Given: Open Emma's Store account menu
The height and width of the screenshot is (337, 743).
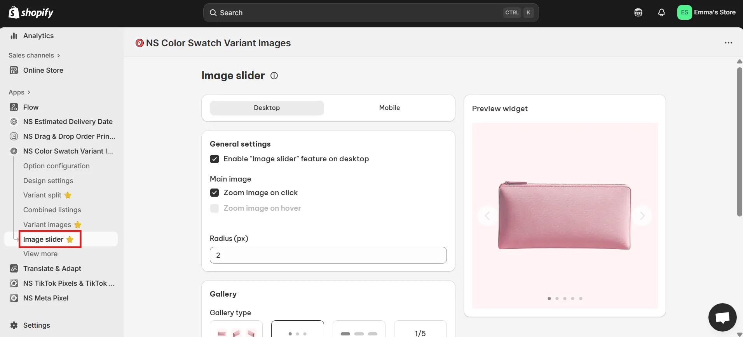Looking at the screenshot, I should [x=706, y=12].
